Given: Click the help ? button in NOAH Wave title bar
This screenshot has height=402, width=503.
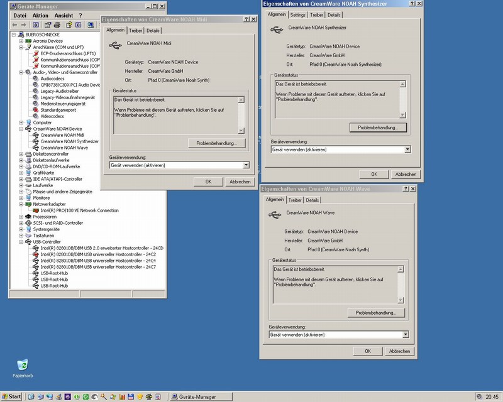Looking at the screenshot, I should pos(406,189).
